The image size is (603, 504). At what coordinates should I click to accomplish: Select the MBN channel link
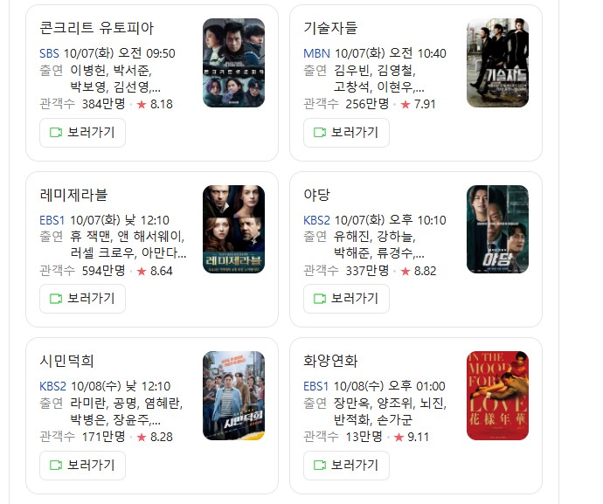tap(316, 53)
